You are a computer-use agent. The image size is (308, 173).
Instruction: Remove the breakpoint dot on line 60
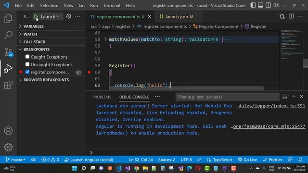click(89, 72)
